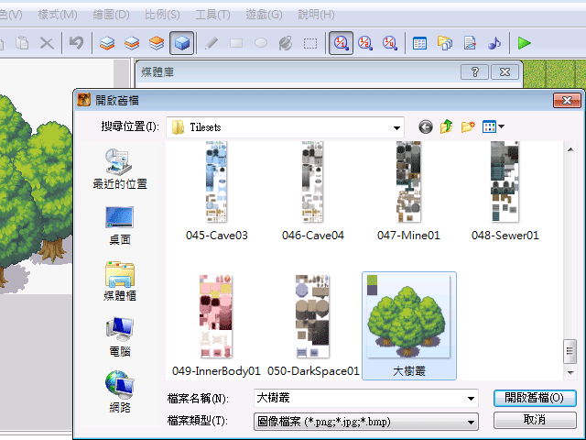Select the first layer icon
The height and width of the screenshot is (440, 586).
107,43
